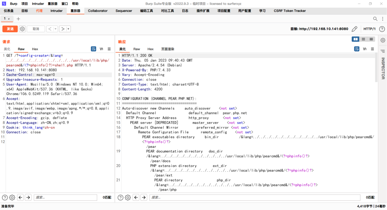Open the 帮助 menu
The image size is (387, 210).
click(75, 4)
